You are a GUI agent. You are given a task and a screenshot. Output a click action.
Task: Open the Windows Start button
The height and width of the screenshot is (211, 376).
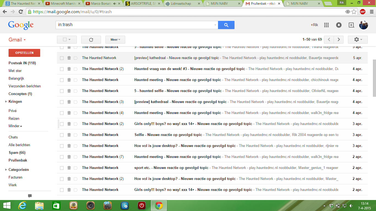7,206
